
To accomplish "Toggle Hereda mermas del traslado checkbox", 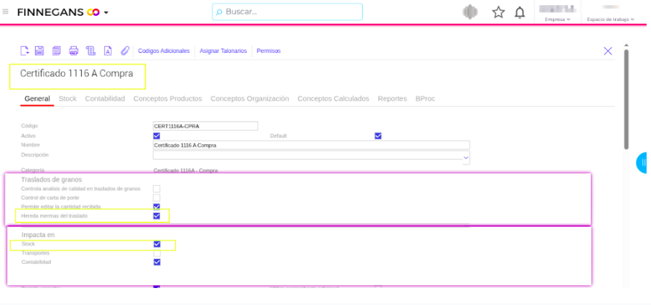I will 156,216.
